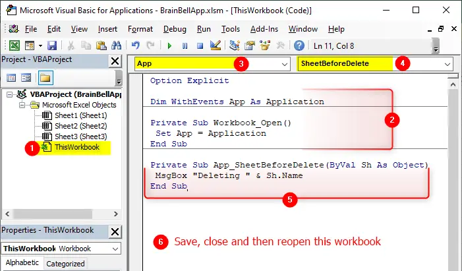Image resolution: width=462 pixels, height=271 pixels.
Task: Click Project panel toolbar overflow arrow
Action: pyautogui.click(x=119, y=78)
